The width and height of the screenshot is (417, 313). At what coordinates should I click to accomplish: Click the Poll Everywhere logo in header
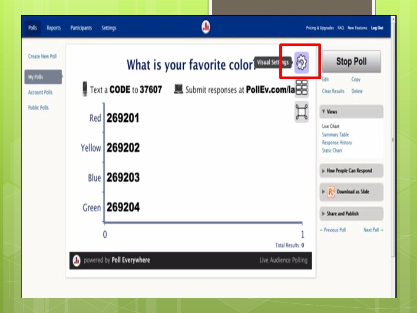coord(205,27)
